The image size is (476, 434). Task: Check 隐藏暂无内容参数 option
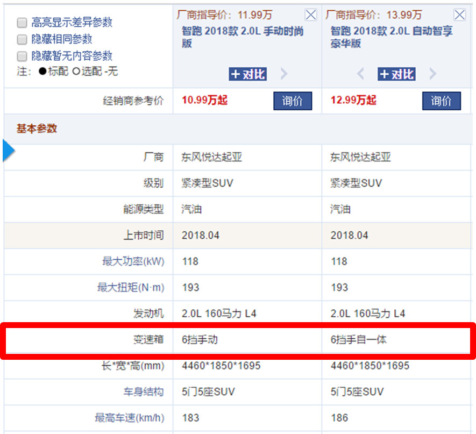point(22,56)
